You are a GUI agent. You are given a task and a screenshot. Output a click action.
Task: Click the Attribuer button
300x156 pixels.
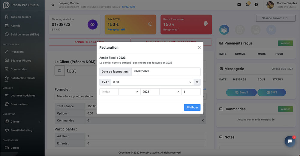[192, 107]
